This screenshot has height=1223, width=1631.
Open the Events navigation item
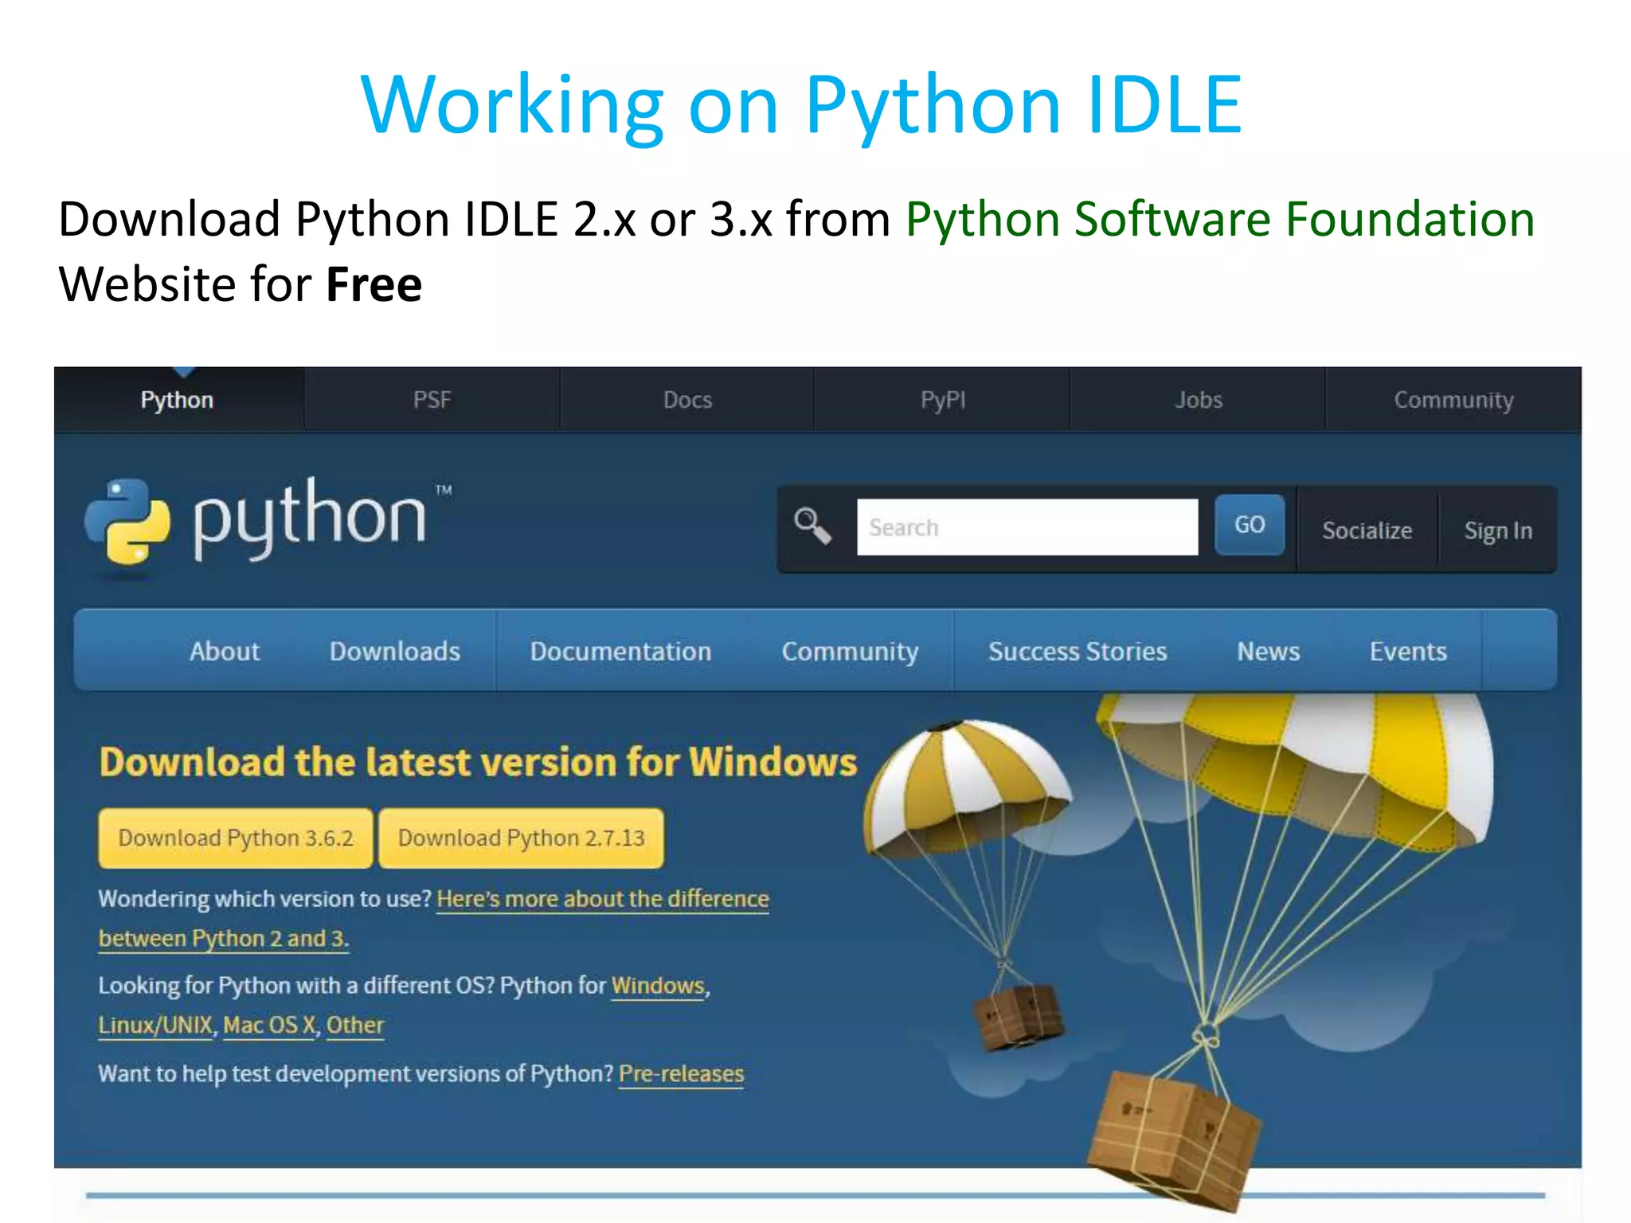[x=1408, y=651]
